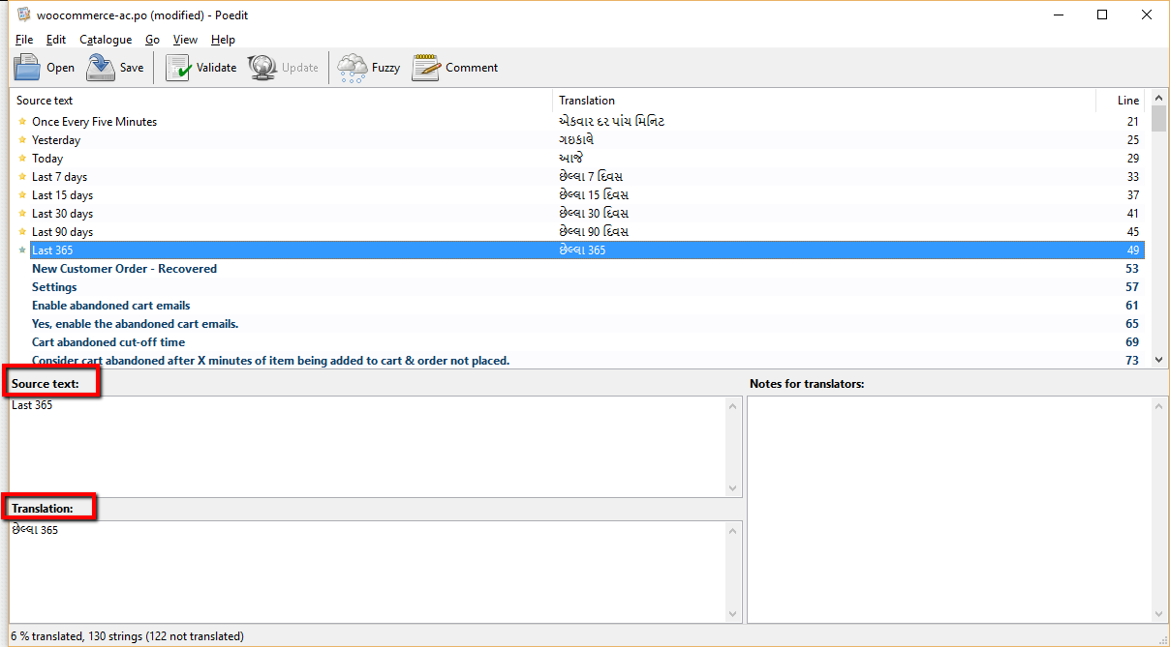Sort by Line column header
This screenshot has width=1170, height=647.
[x=1121, y=101]
